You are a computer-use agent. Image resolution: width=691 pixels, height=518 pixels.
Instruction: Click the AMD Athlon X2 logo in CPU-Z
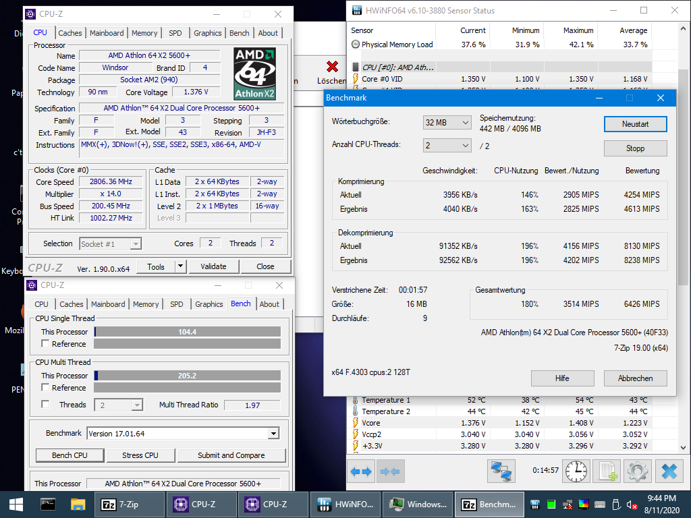click(254, 74)
